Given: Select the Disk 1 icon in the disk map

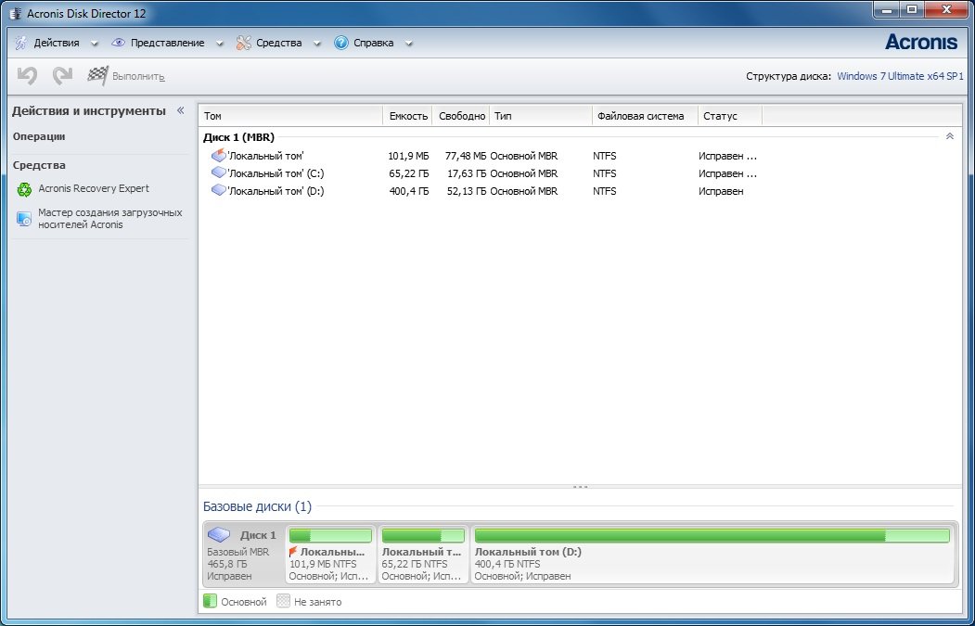Looking at the screenshot, I should [x=219, y=535].
